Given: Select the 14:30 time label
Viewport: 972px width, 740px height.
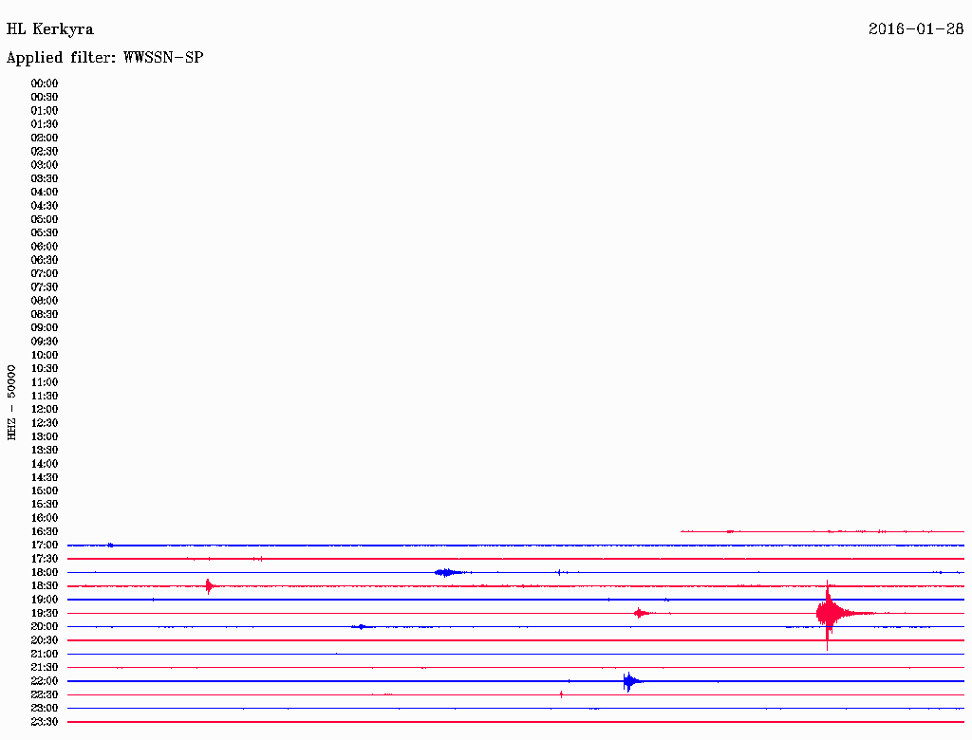Looking at the screenshot, I should (x=45, y=477).
